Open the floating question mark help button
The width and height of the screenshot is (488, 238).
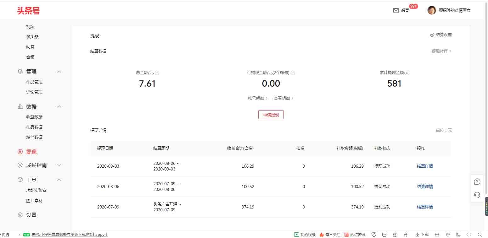[x=477, y=182]
